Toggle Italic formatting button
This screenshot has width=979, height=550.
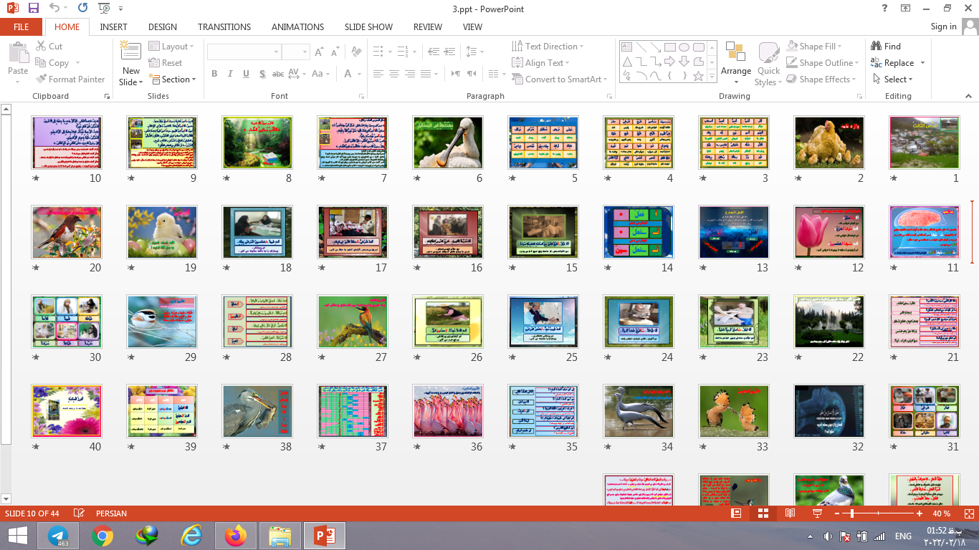[x=230, y=74]
